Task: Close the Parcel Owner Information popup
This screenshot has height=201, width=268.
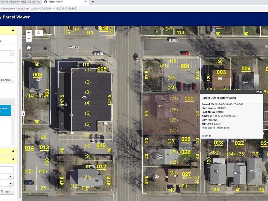Action: point(261,92)
